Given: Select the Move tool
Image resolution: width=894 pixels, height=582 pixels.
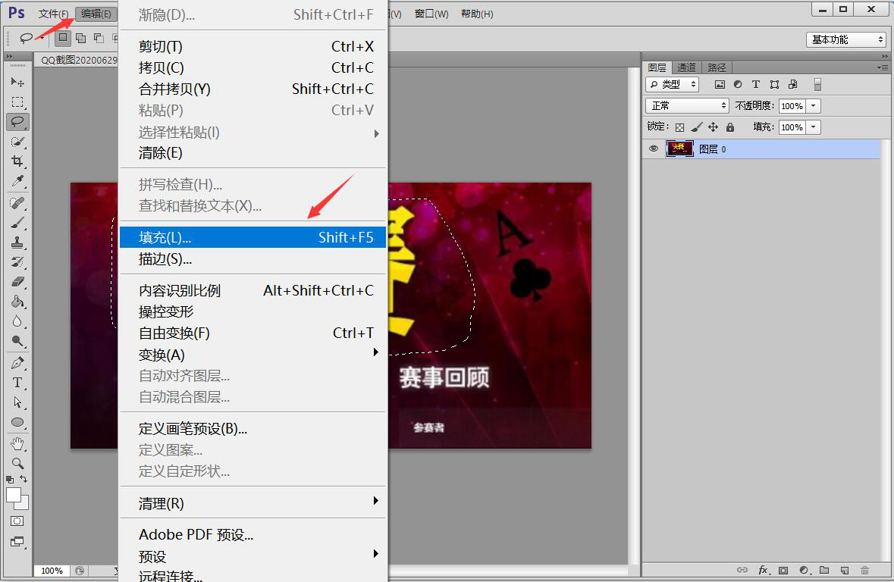Looking at the screenshot, I should coord(17,82).
